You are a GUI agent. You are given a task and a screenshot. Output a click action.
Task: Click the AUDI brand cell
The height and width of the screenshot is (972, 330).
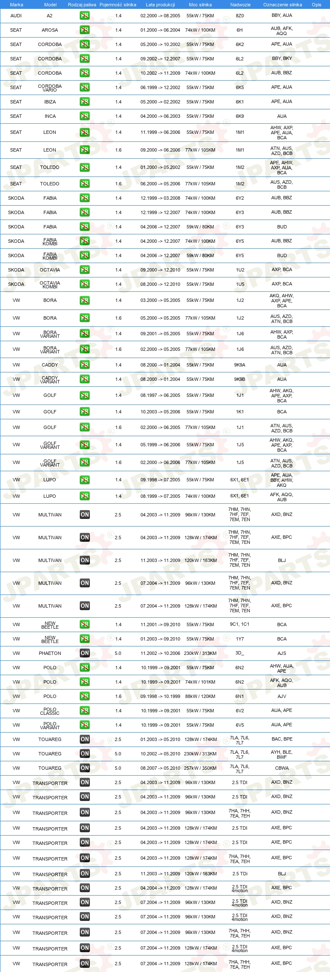coord(16,16)
